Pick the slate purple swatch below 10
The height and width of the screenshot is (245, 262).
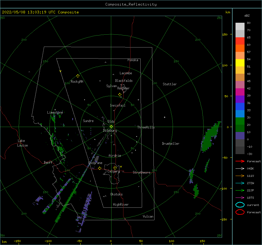click(240, 136)
